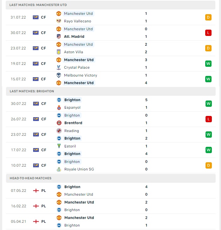Click the Rayo Vallecano club crest

coord(59,21)
